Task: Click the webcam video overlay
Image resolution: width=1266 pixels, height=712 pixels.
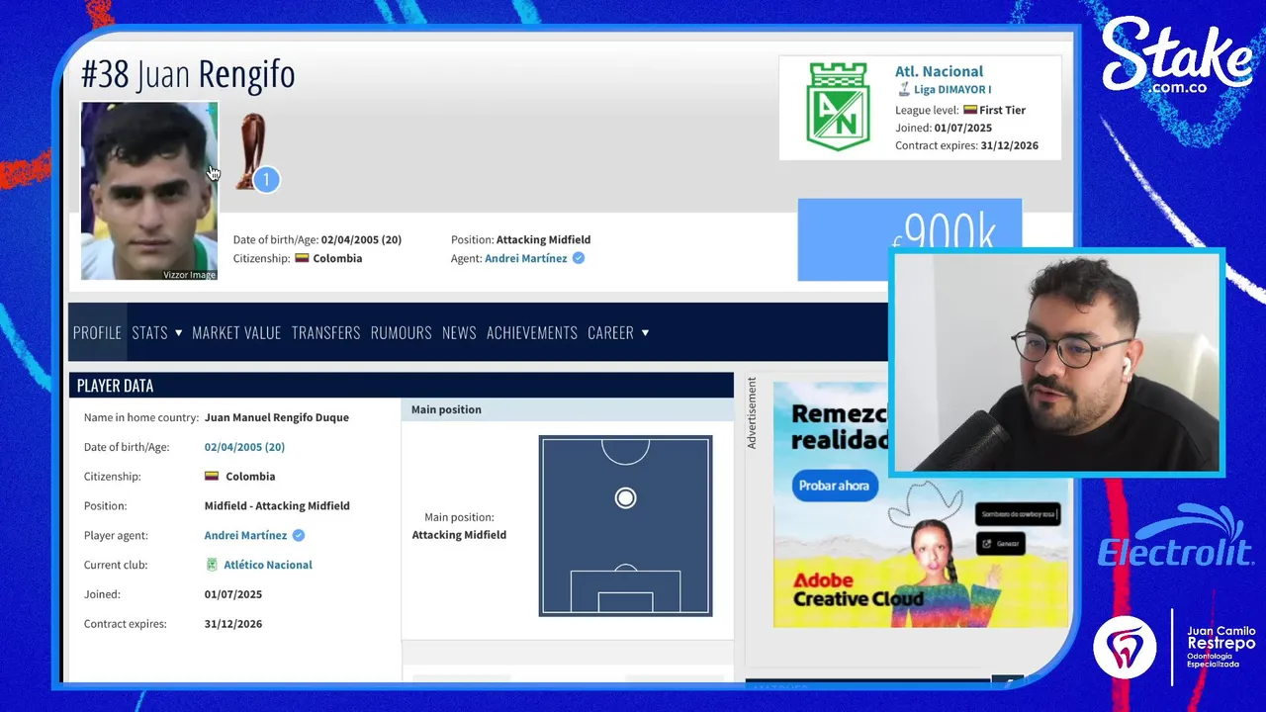Action: click(x=1056, y=362)
